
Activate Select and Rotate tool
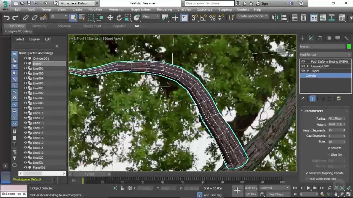coord(119,18)
